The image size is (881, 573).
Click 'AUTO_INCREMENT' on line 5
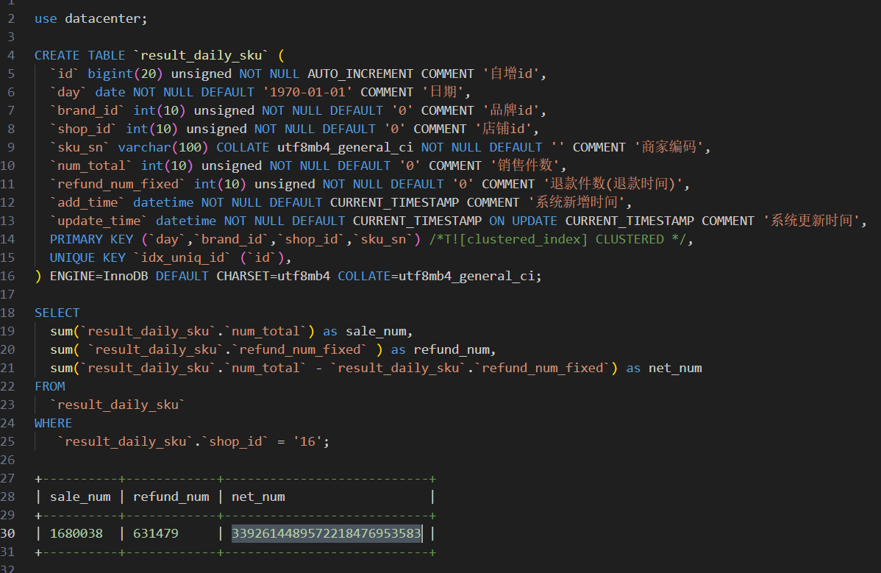(360, 74)
